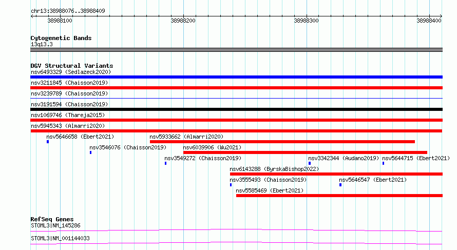Click the chr13:38988076..38988409 coordinate text
This screenshot has height=250, width=457.
pyautogui.click(x=68, y=11)
